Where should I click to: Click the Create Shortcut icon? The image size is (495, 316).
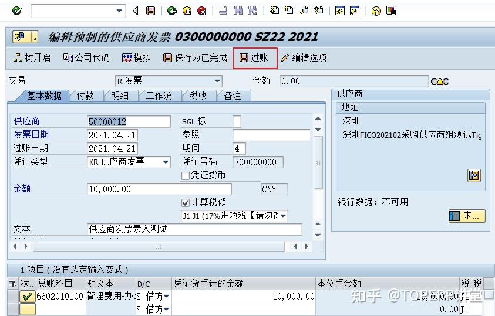355,11
